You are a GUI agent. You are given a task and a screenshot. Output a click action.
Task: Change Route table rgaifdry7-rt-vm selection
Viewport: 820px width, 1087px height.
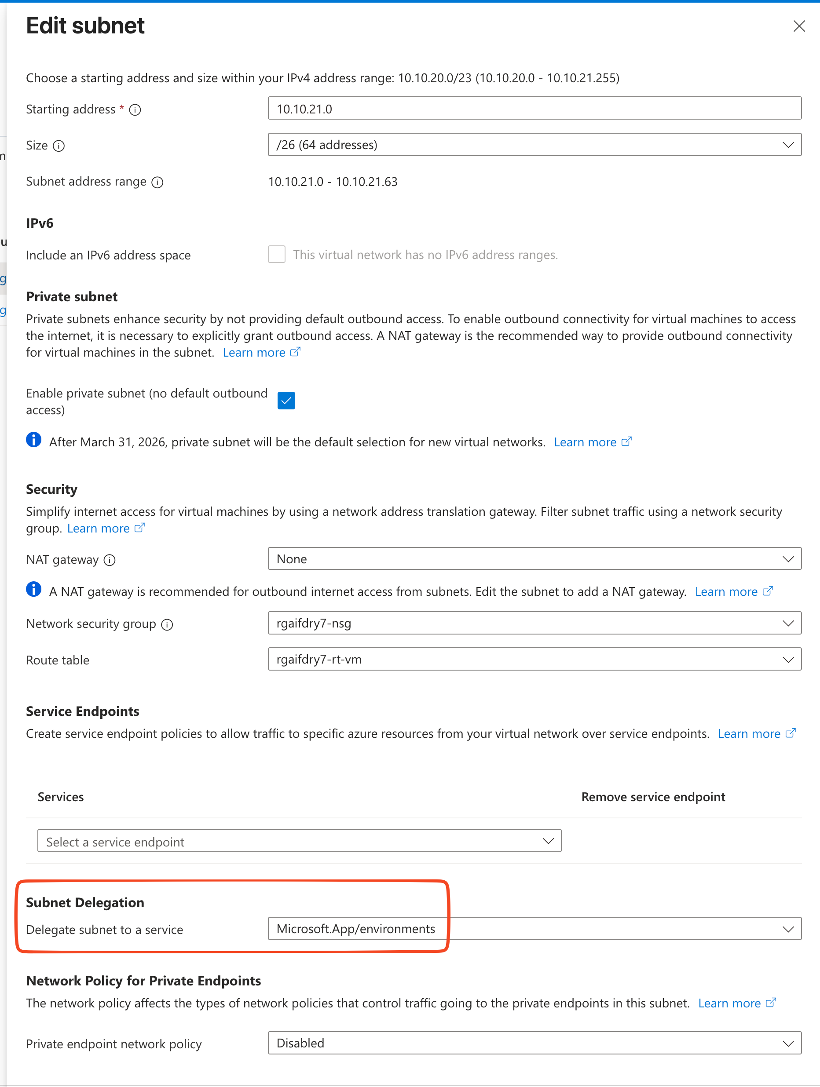(534, 660)
